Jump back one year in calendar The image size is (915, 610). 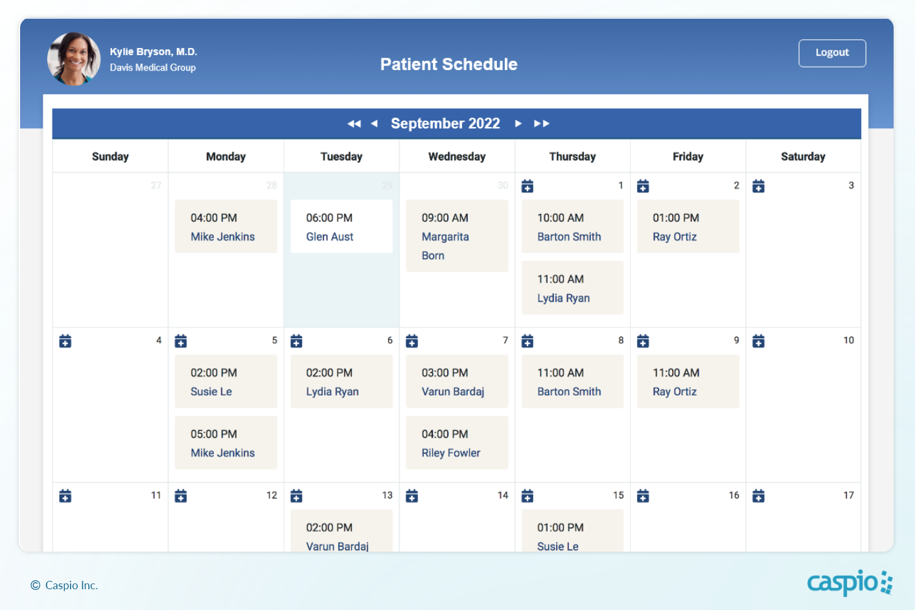[x=354, y=124]
